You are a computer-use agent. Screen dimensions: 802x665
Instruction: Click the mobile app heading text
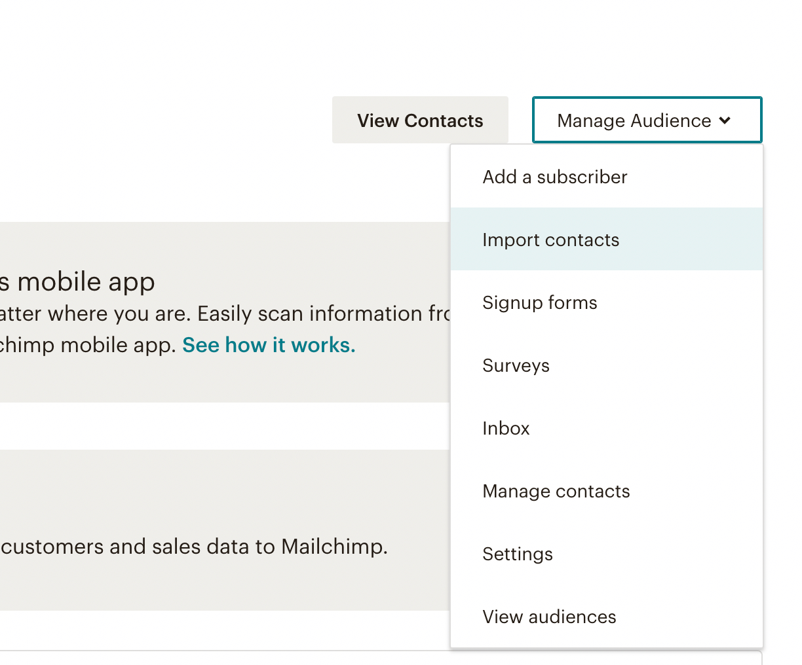coord(79,281)
